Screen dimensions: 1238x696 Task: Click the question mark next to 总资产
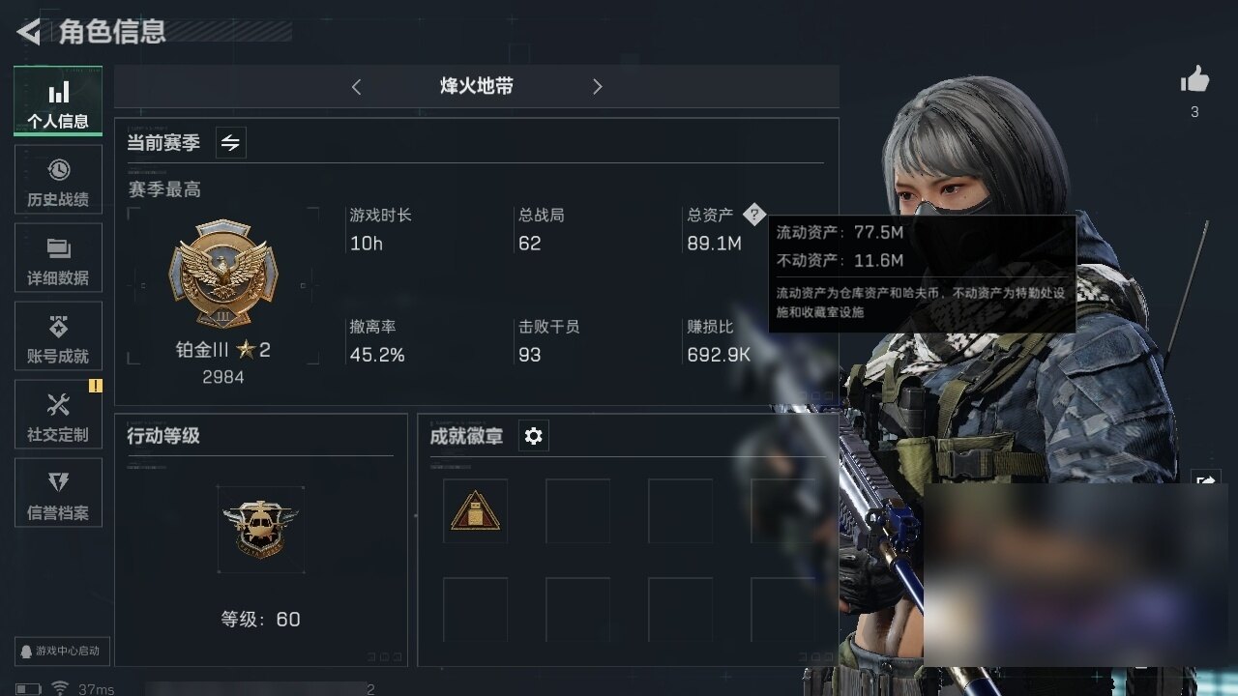[754, 215]
